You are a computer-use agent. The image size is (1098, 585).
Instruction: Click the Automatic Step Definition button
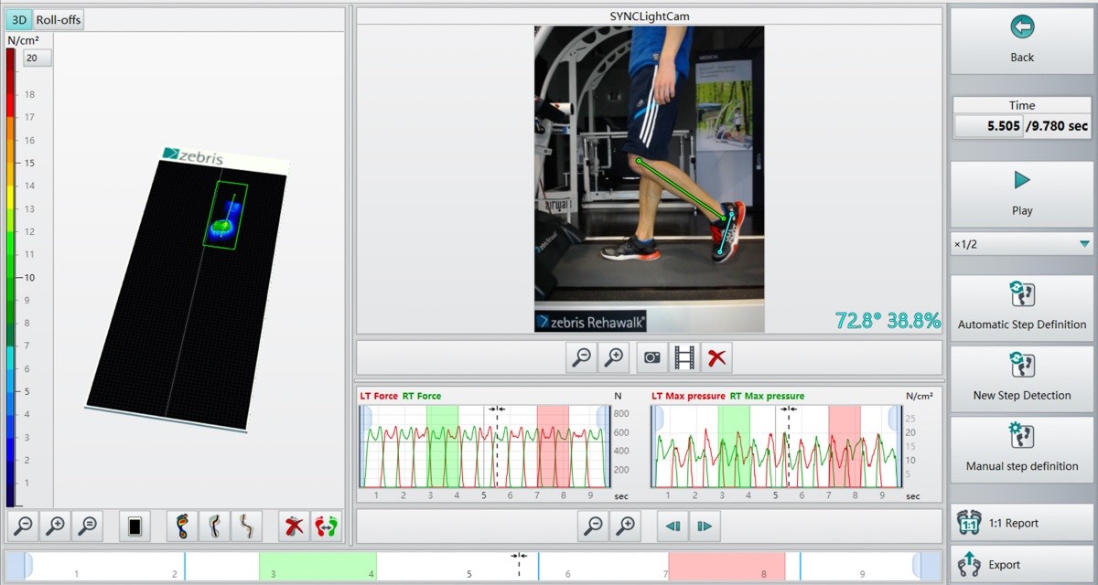point(1022,308)
